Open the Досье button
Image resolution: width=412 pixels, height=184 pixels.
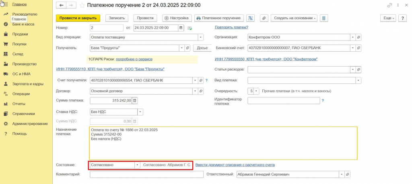[202, 48]
